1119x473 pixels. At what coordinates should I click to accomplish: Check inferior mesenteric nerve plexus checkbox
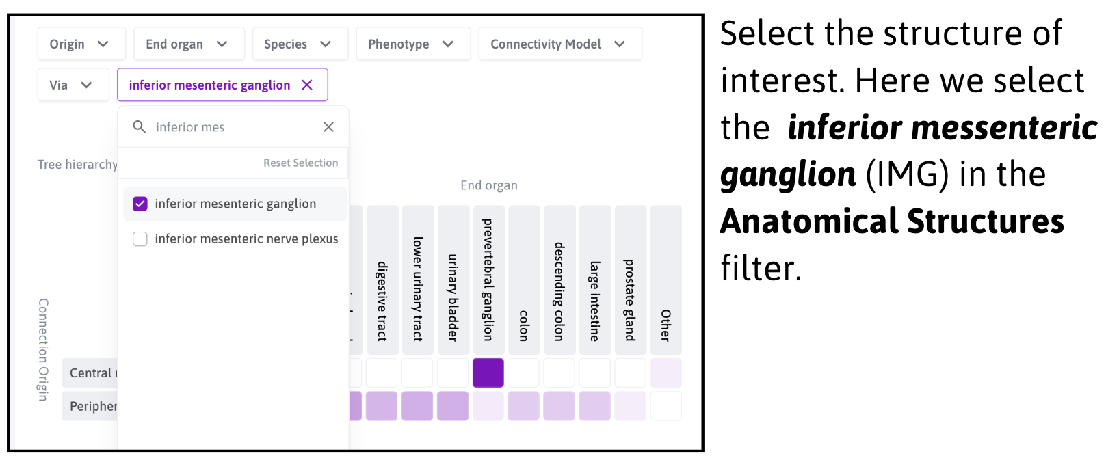(x=140, y=239)
